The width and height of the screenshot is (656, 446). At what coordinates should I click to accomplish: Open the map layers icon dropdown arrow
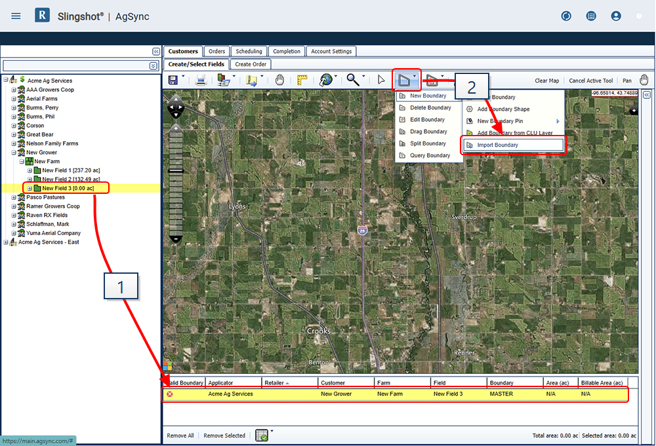click(234, 77)
